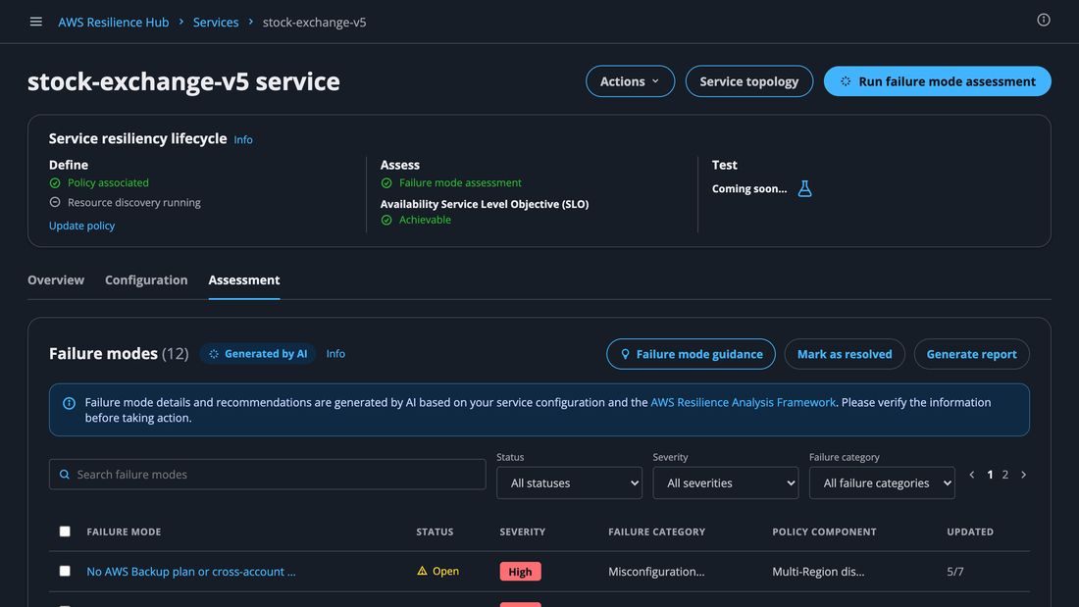Click the Severity column header
The image size is (1079, 607).
tap(522, 532)
